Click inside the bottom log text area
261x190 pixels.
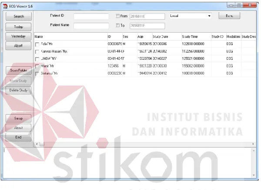point(127,163)
